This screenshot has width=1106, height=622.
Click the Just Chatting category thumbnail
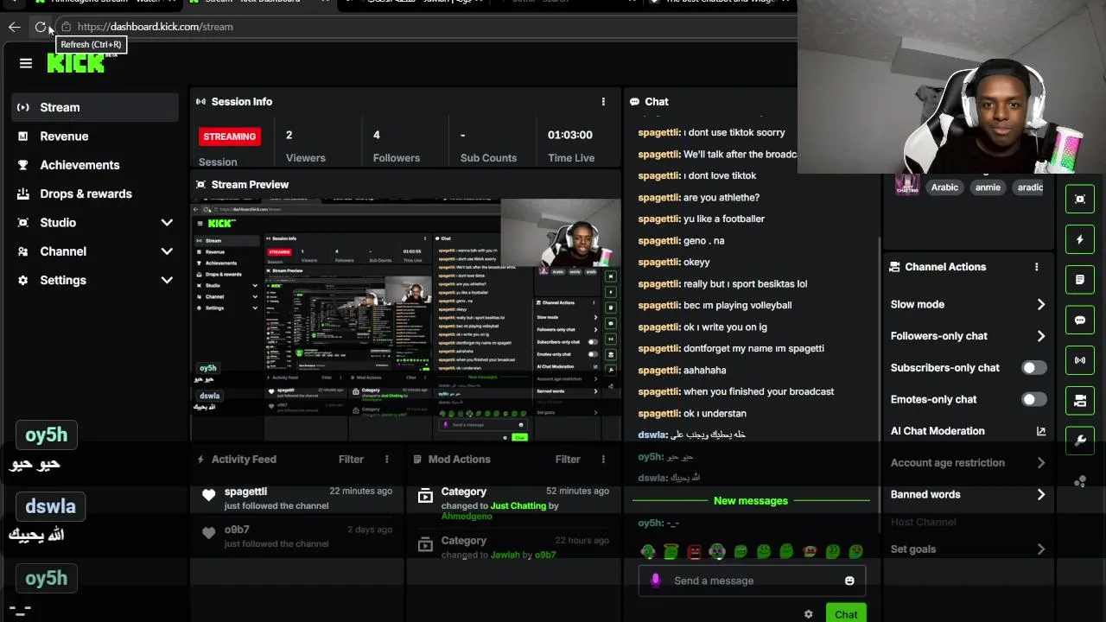coord(907,185)
